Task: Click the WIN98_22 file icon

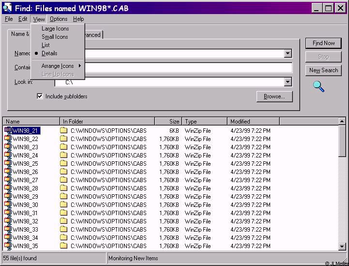Action: click(8, 139)
